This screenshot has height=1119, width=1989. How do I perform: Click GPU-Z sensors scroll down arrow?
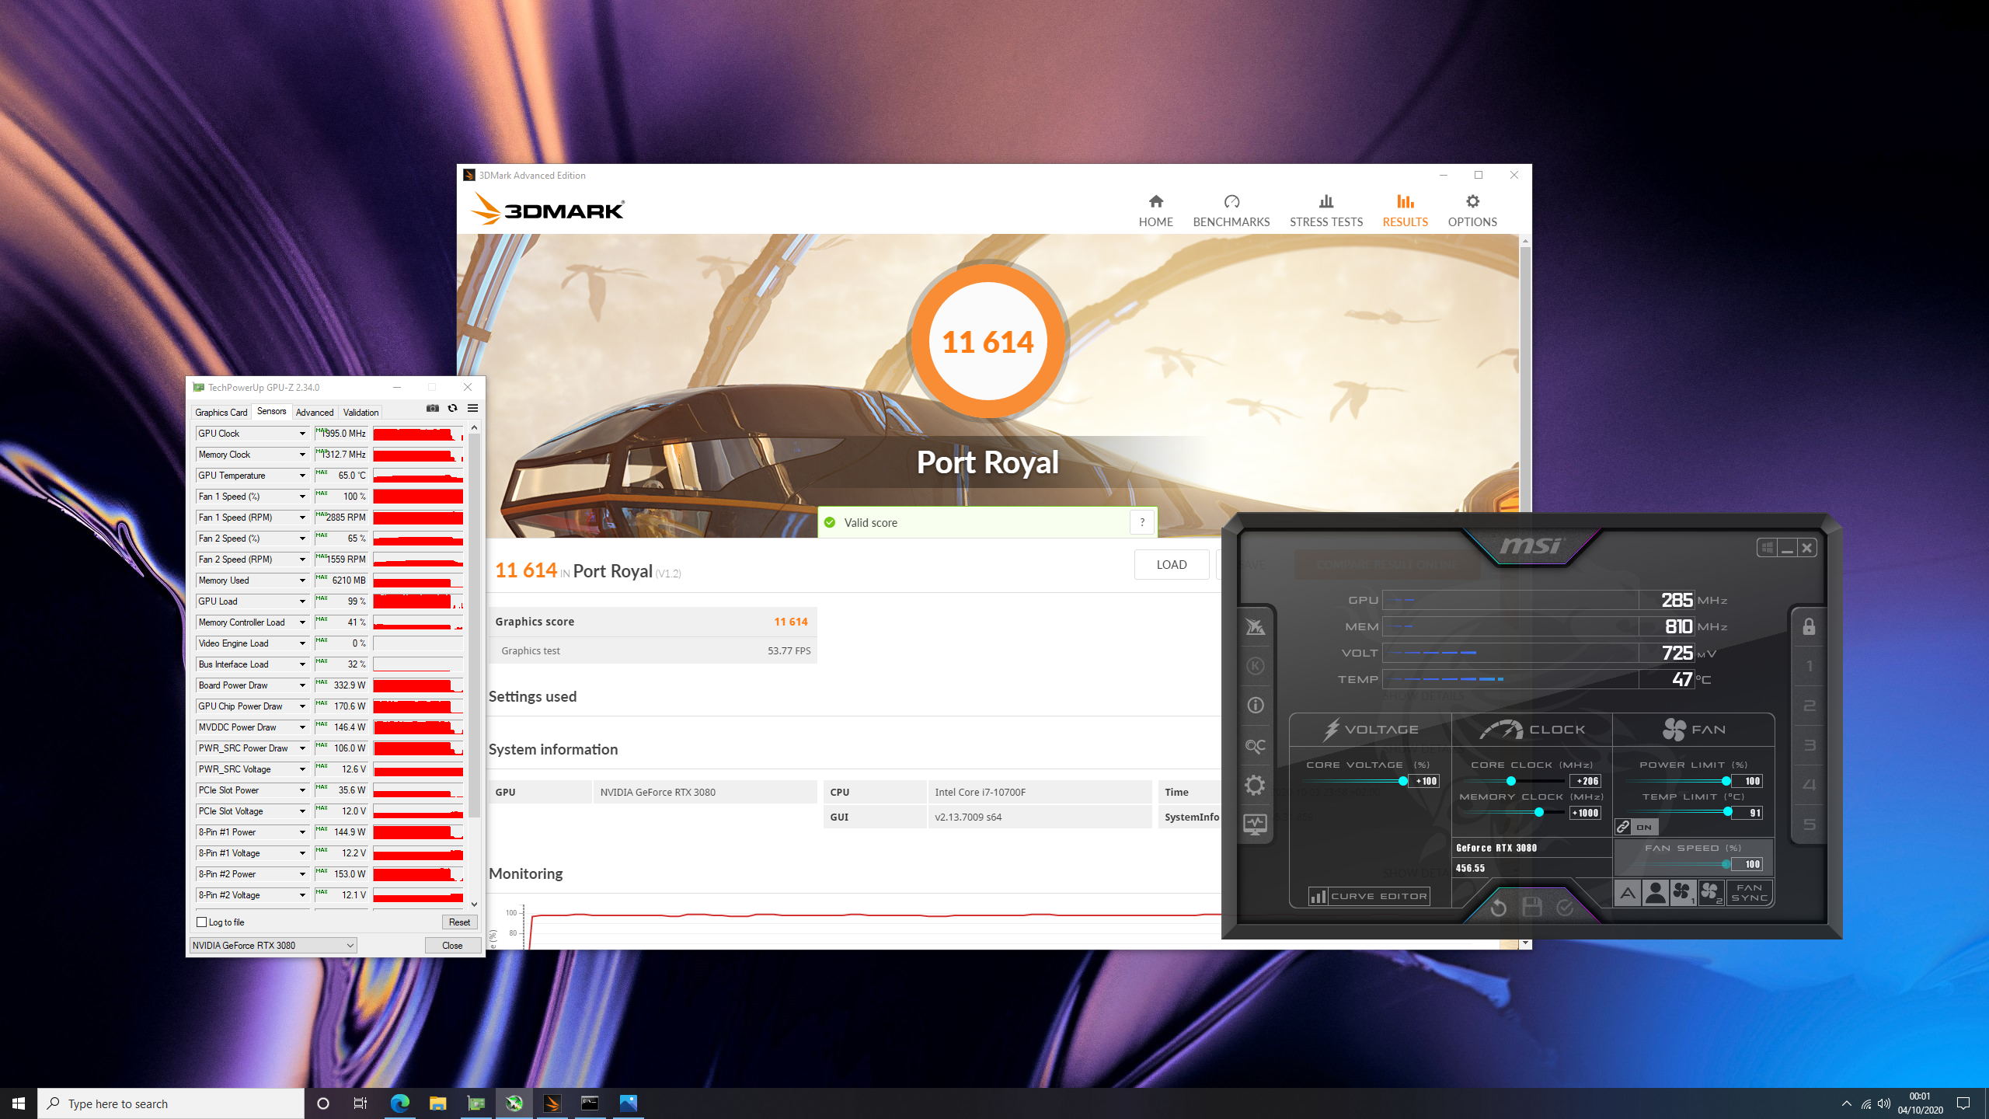474,904
